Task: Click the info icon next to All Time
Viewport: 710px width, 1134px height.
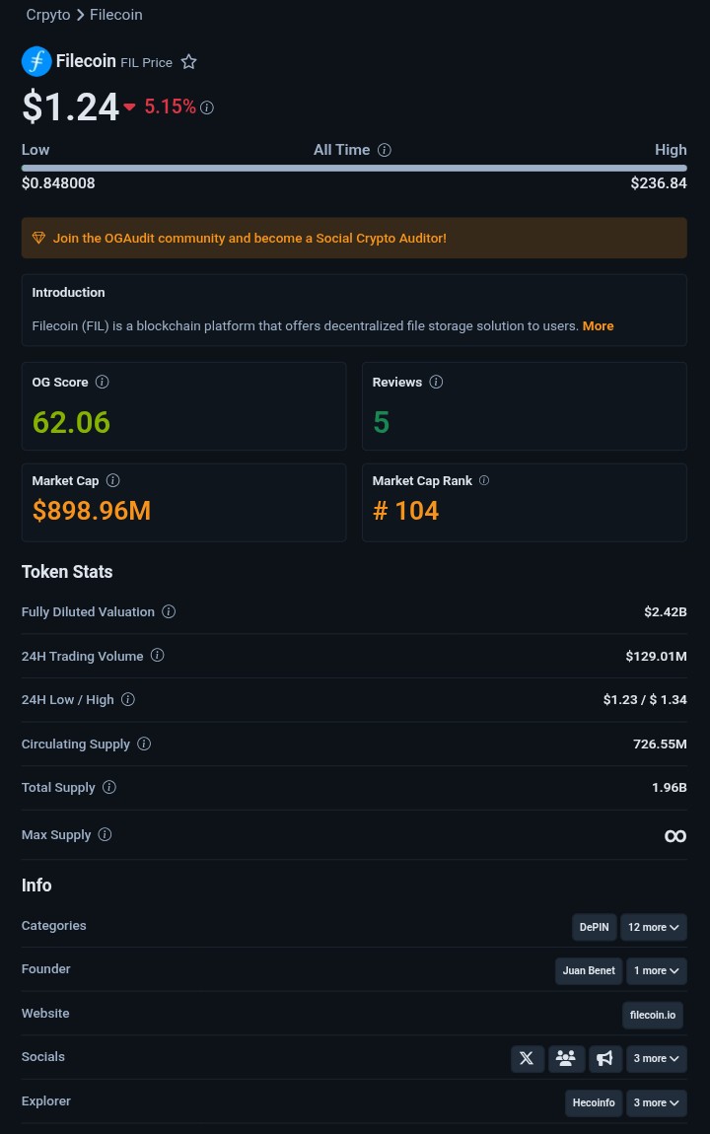Action: 385,150
